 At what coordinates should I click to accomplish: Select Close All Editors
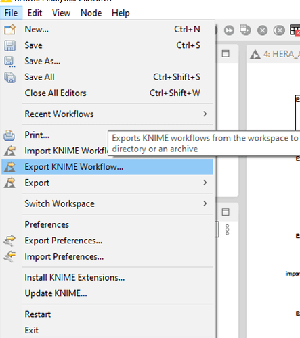point(107,93)
